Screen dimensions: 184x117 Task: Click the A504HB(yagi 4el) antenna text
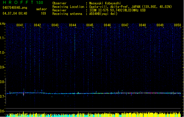pyautogui.click(x=103, y=14)
